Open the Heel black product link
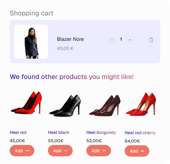Viewport: 170px width, 164px height. (59, 132)
